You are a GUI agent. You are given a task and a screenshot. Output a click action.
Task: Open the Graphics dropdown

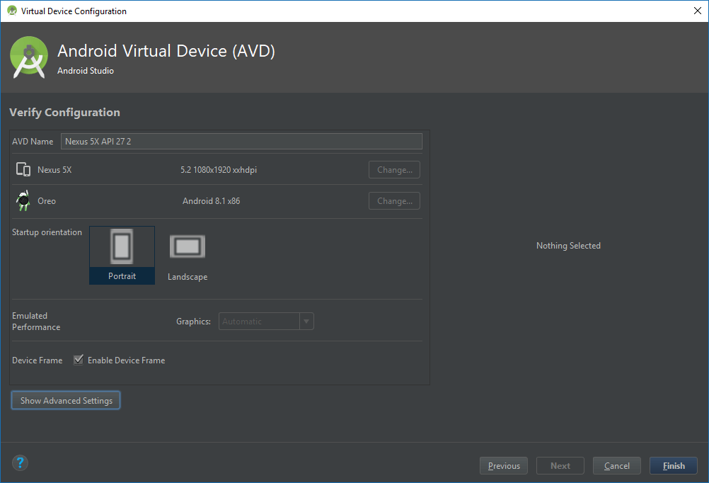266,322
